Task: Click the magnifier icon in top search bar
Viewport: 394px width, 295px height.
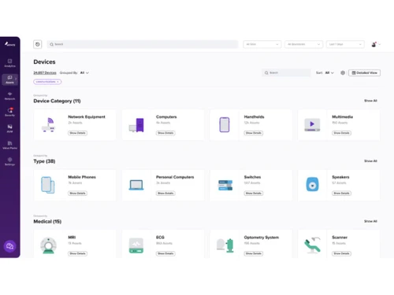Action: (52, 44)
